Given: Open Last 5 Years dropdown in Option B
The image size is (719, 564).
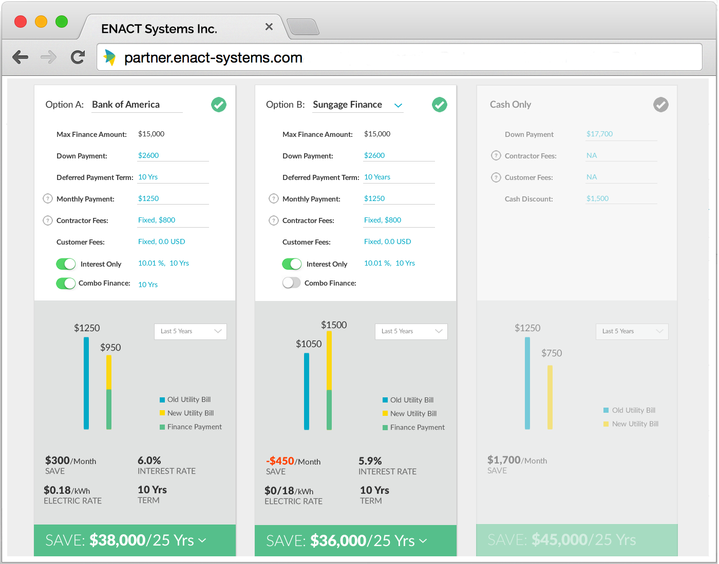Looking at the screenshot, I should tap(411, 331).
